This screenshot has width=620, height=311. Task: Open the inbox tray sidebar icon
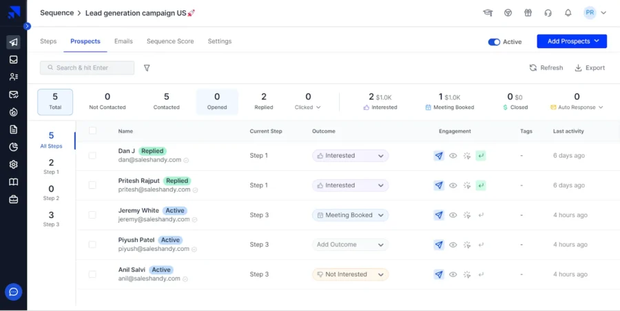tap(14, 60)
